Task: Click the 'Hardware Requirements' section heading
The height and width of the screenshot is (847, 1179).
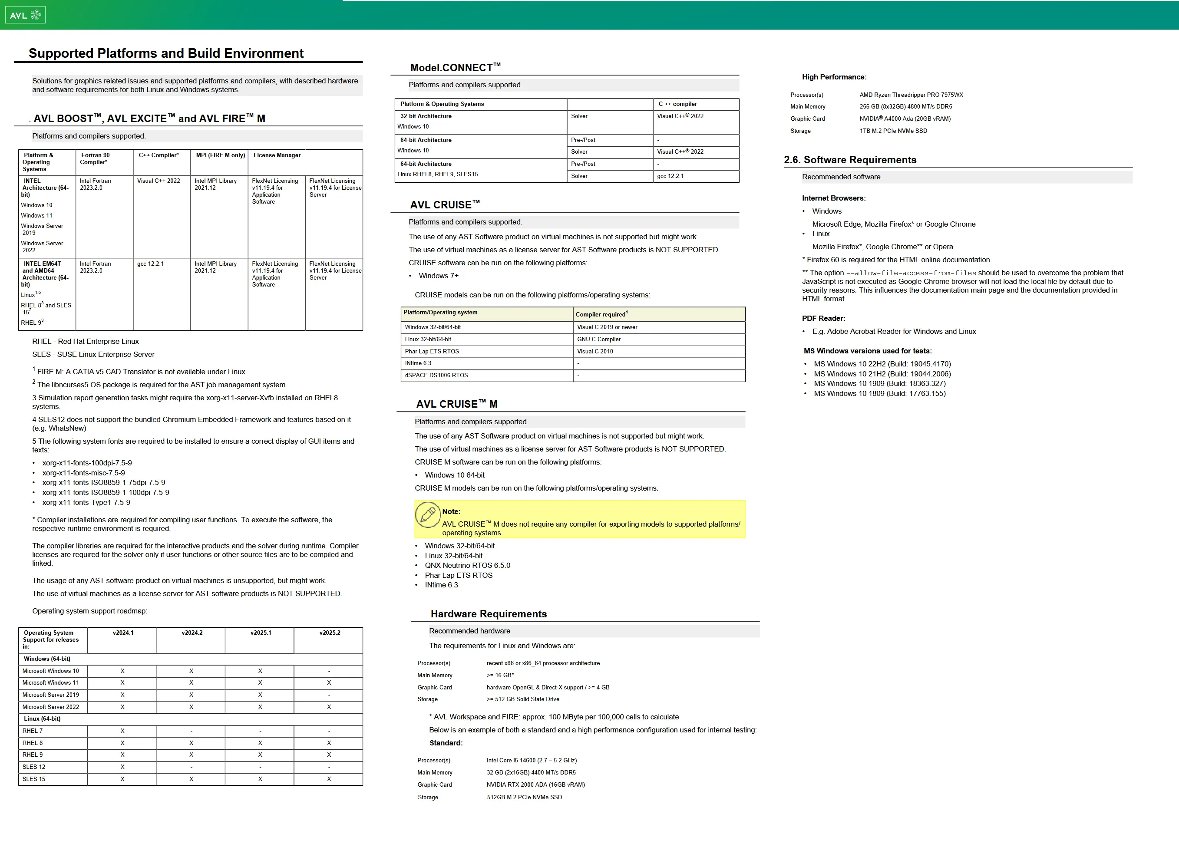Action: (x=489, y=614)
